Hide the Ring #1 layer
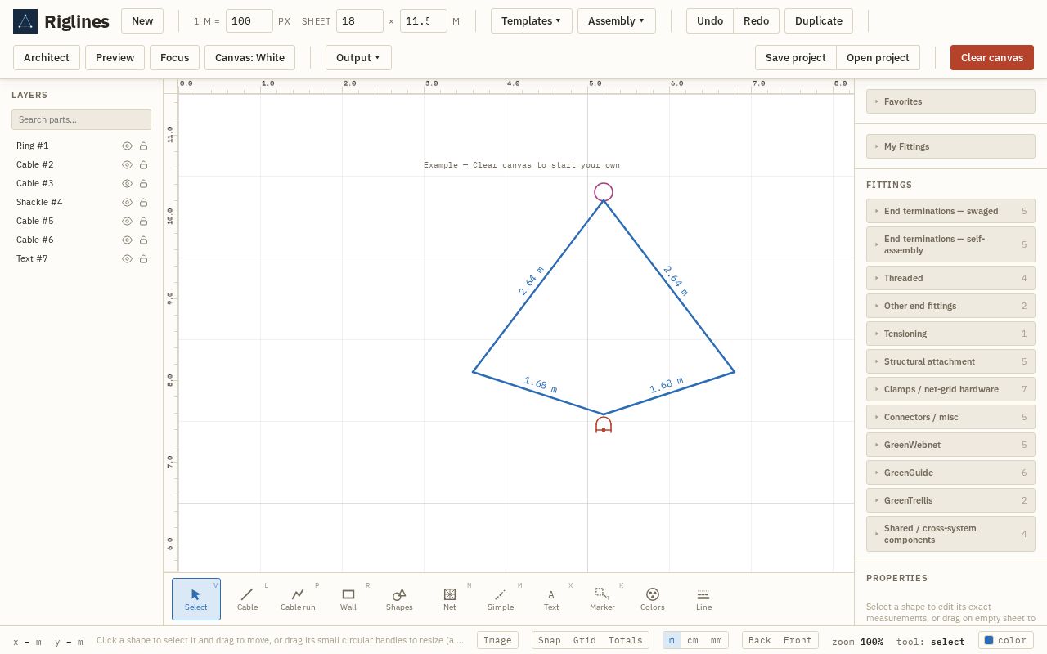The width and height of the screenshot is (1047, 654). (x=127, y=146)
